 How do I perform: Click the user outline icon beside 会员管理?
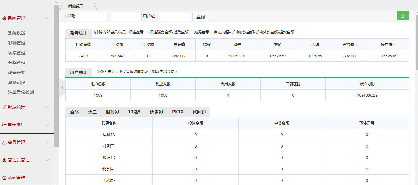point(4,143)
